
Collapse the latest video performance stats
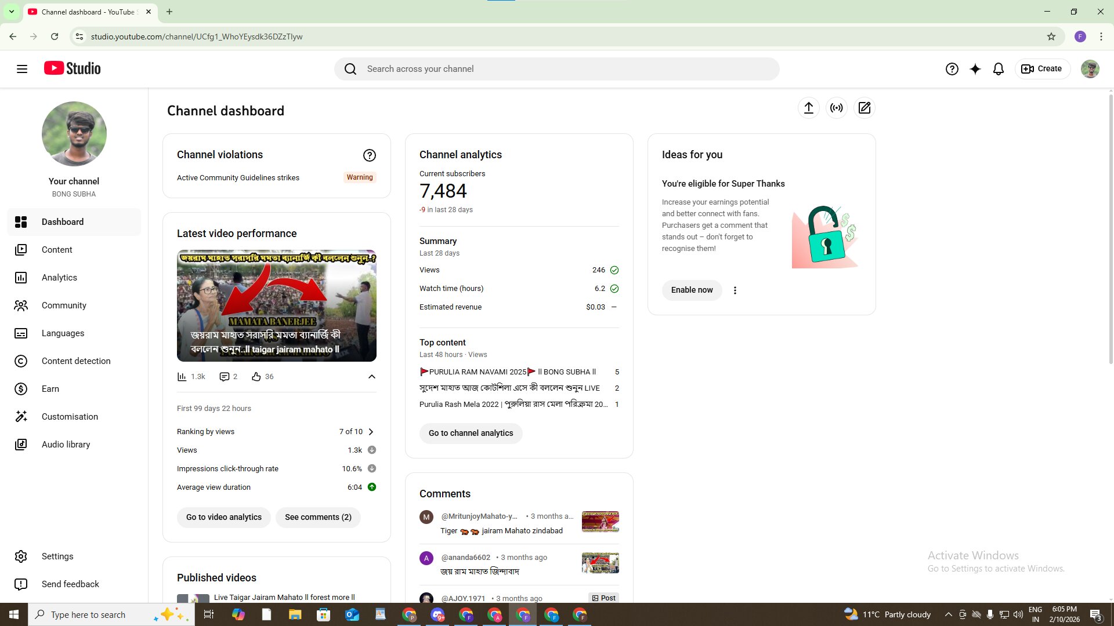pos(371,377)
